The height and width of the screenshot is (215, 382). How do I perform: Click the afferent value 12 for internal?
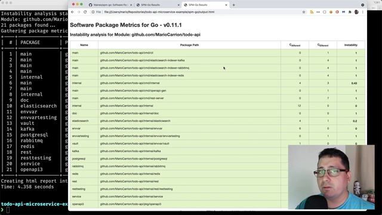[x=299, y=106]
